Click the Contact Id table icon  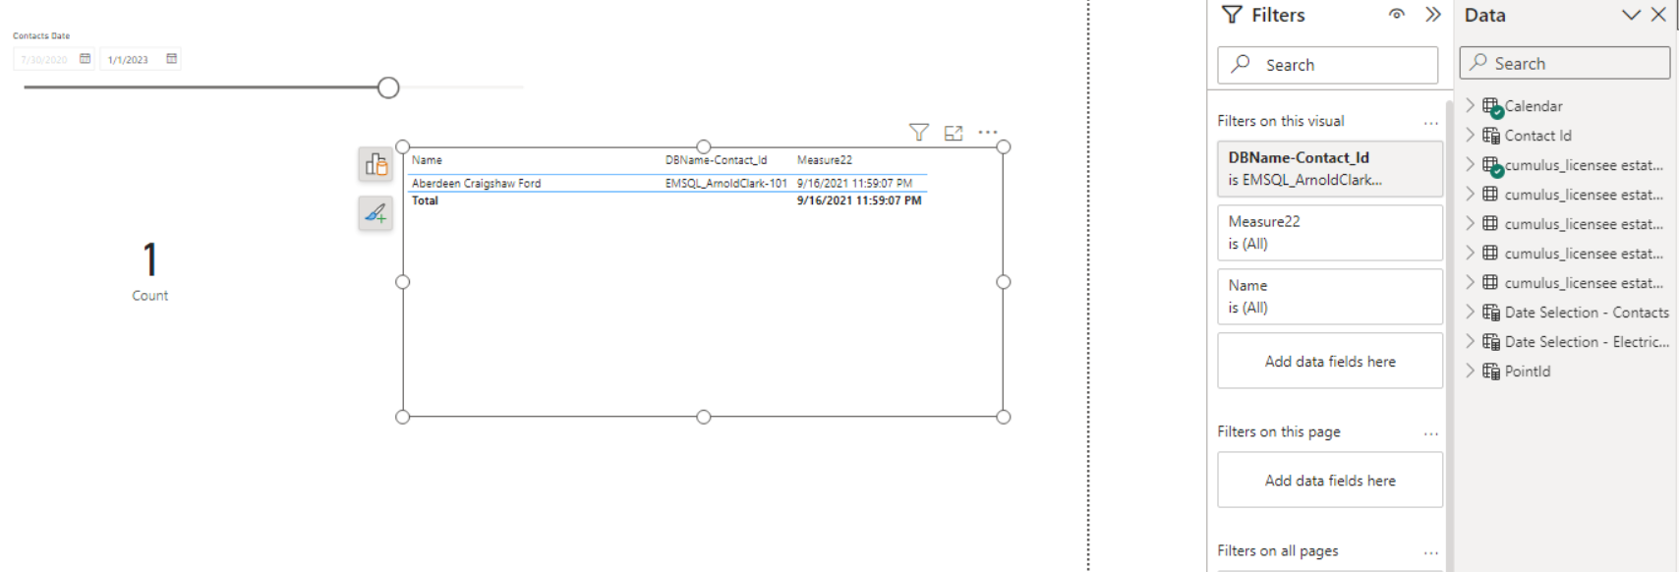(1491, 136)
